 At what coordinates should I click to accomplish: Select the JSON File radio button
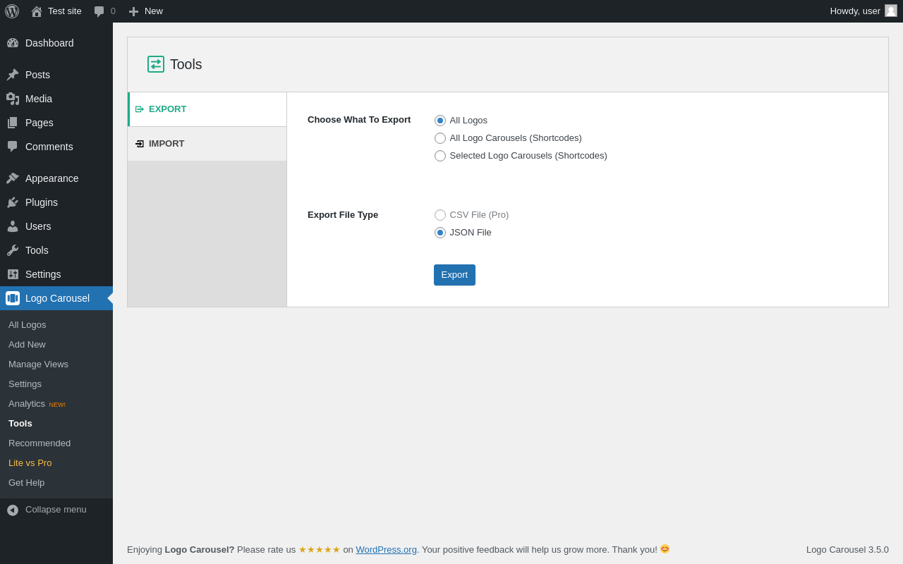(440, 233)
